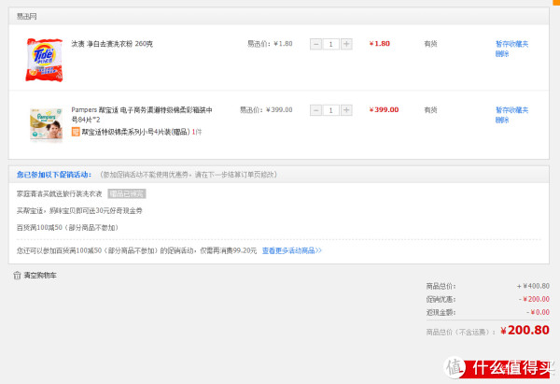Click the gray 赠品已领完 badge

coord(127,193)
